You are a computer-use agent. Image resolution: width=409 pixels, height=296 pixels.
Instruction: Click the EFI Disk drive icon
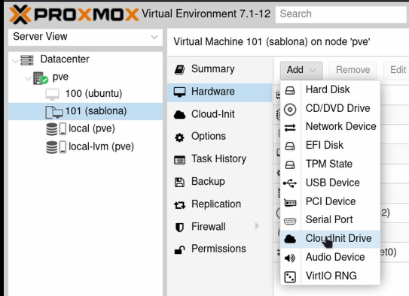tap(290, 146)
